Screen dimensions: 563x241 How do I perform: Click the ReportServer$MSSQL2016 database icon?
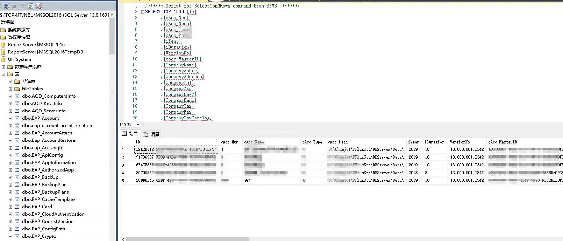pos(3,45)
